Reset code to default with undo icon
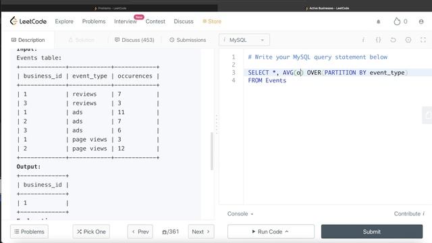 [393, 40]
